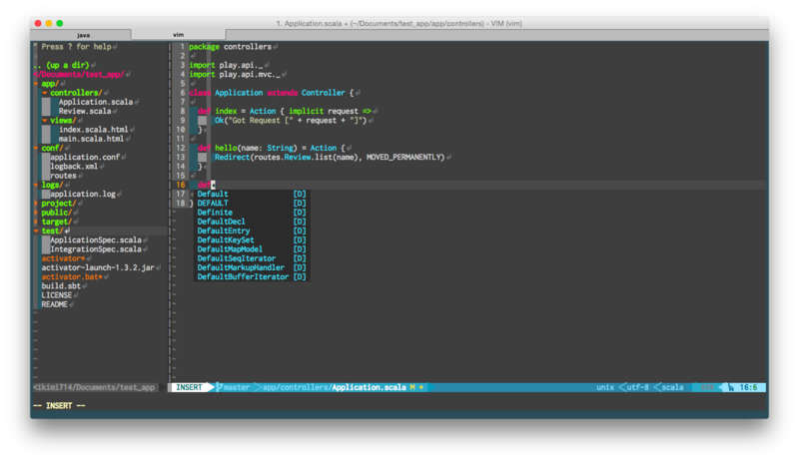Expand the project/ folder arrow
799x462 pixels.
(36, 204)
